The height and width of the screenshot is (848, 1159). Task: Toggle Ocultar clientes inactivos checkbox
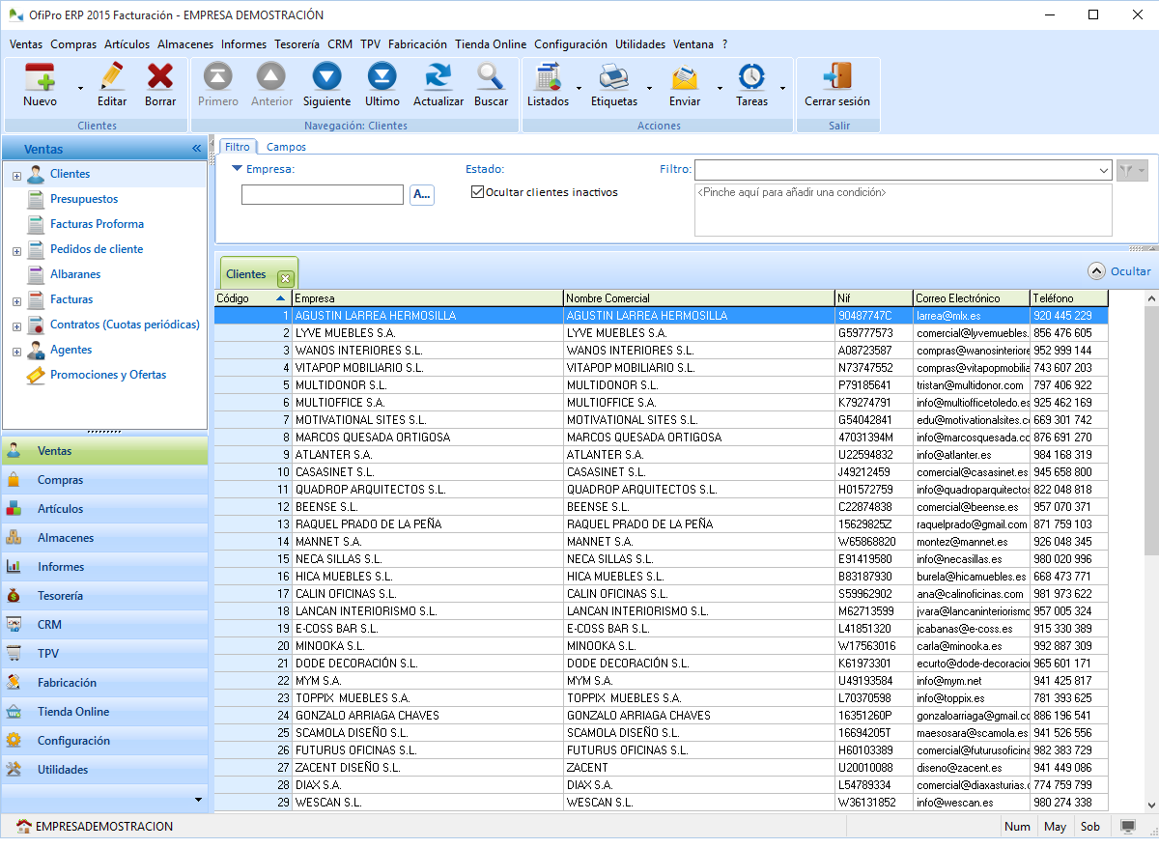point(477,192)
